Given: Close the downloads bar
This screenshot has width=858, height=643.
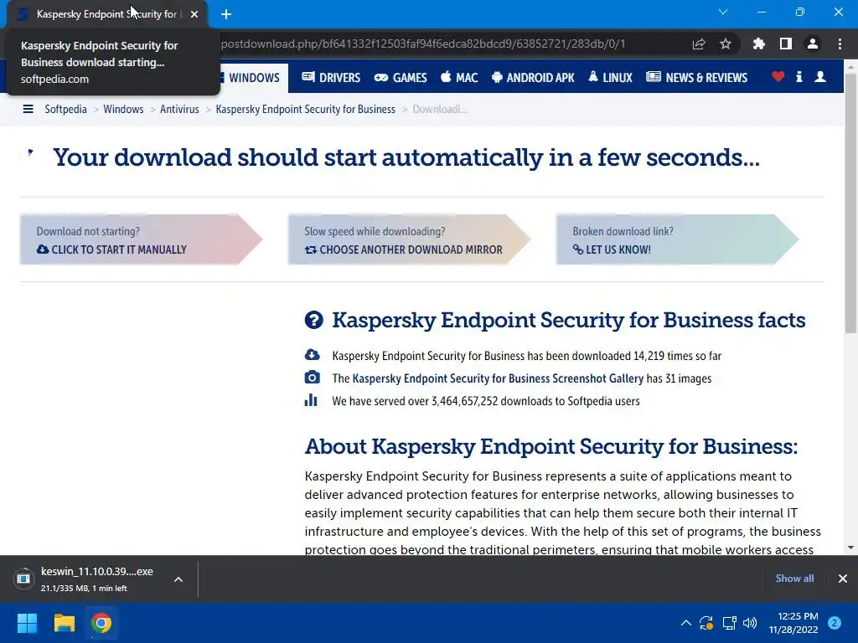Looking at the screenshot, I should (x=843, y=579).
